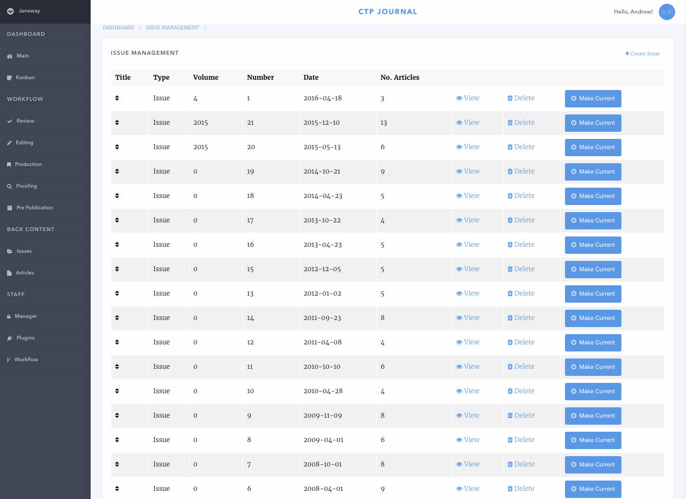Expand the Janeway dropdown chevron

(10, 11)
